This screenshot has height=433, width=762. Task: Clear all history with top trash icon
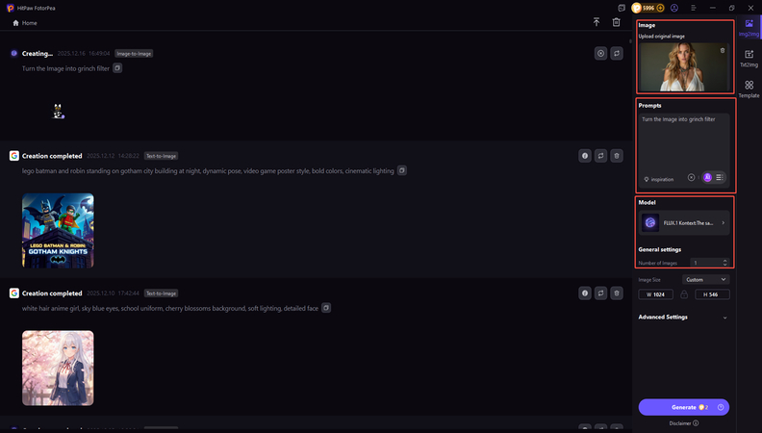pos(616,22)
